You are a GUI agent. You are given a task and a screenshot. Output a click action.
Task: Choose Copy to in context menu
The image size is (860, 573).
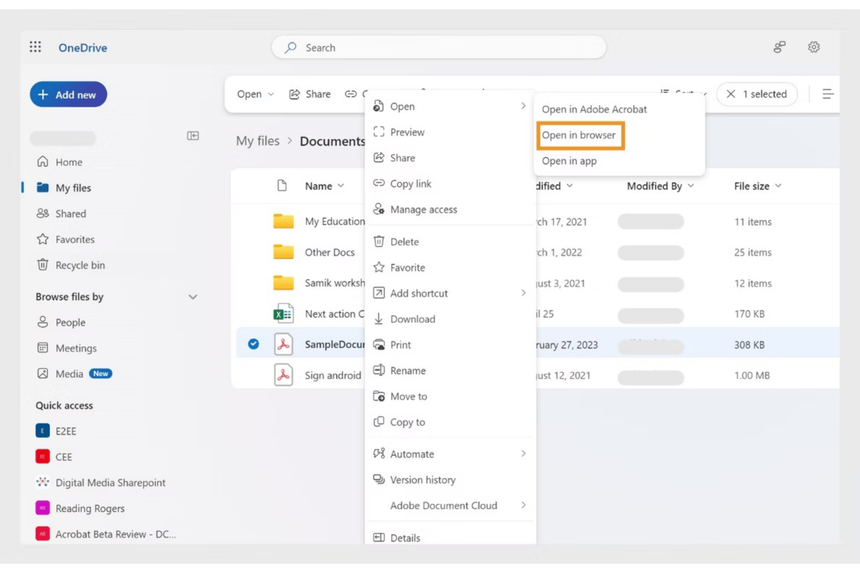click(449, 422)
